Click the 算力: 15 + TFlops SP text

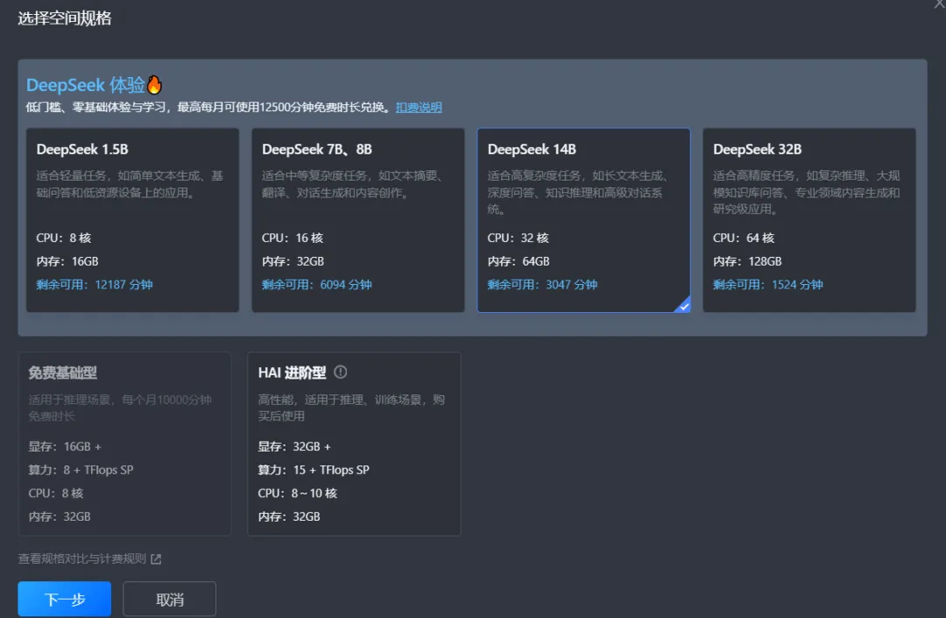314,470
